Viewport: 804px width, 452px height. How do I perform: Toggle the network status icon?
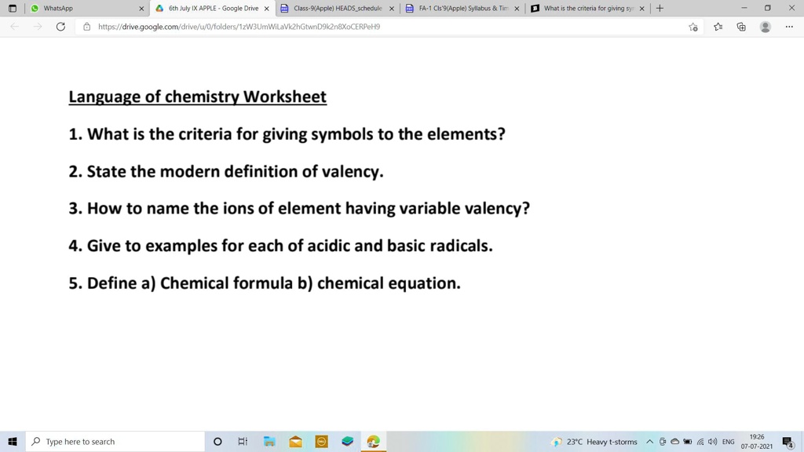[701, 441]
